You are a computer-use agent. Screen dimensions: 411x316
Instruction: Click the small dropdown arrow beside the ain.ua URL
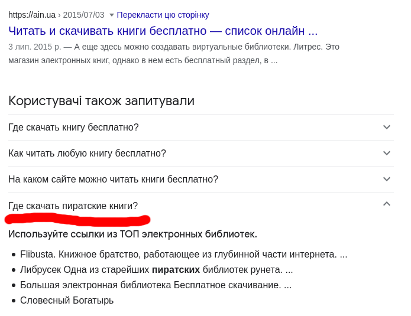coord(111,15)
